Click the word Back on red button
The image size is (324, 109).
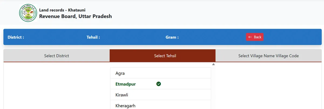258,37
